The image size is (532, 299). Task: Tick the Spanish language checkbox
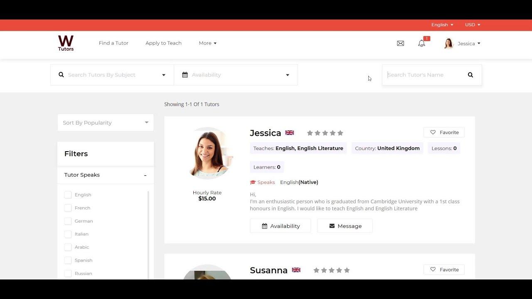pos(68,260)
